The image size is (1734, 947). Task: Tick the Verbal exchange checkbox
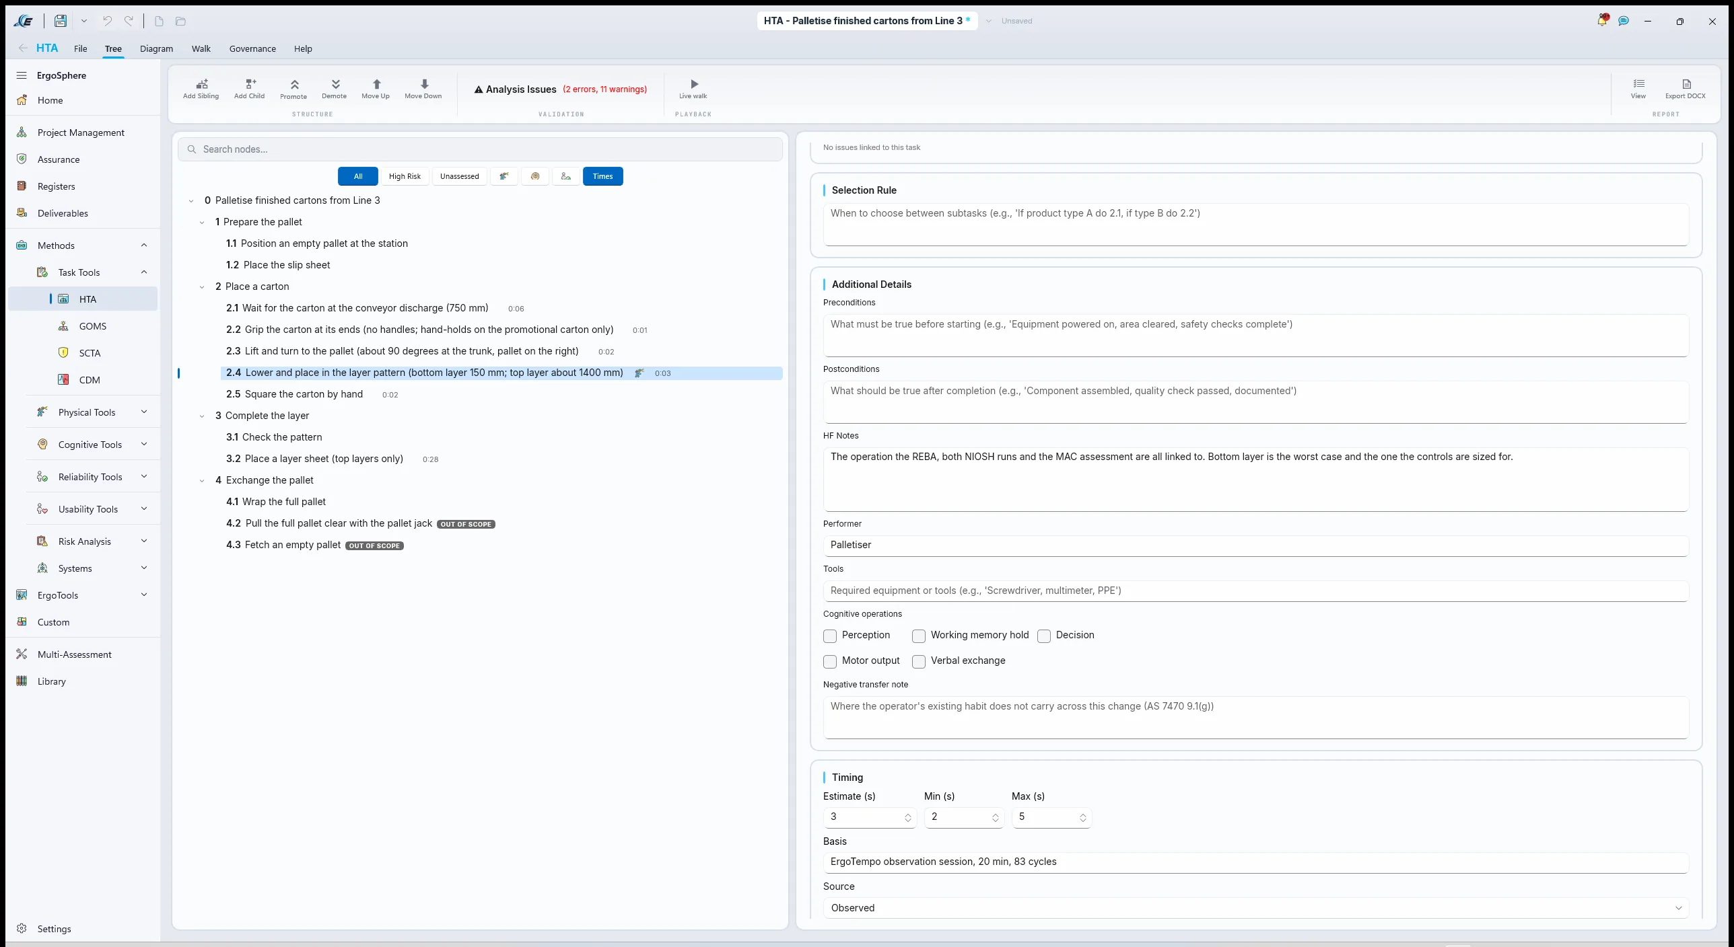[919, 661]
